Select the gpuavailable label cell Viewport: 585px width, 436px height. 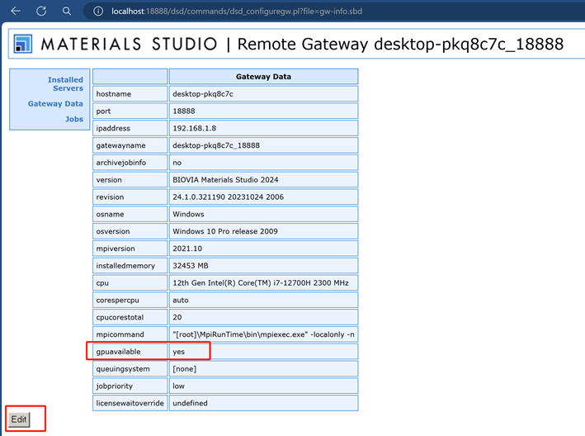point(130,351)
